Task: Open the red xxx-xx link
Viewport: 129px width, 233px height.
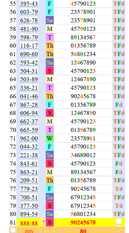Action: (x=29, y=223)
